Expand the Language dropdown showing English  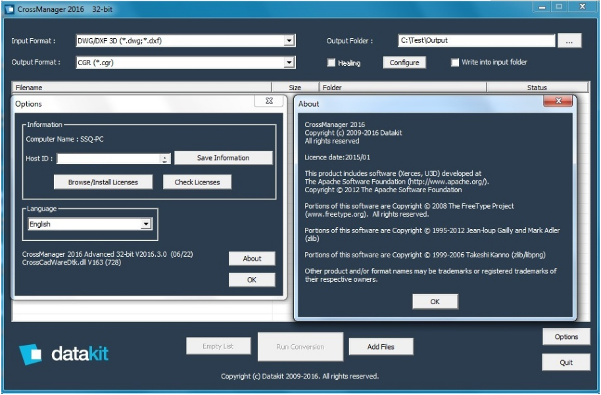point(146,224)
